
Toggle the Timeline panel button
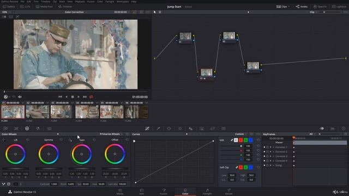pyautogui.click(x=65, y=7)
